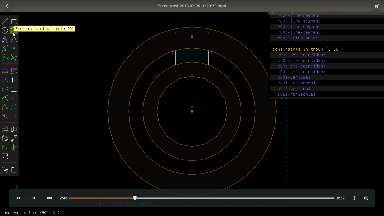Align view to active workplane
The image size is (384, 216).
(x=14, y=170)
